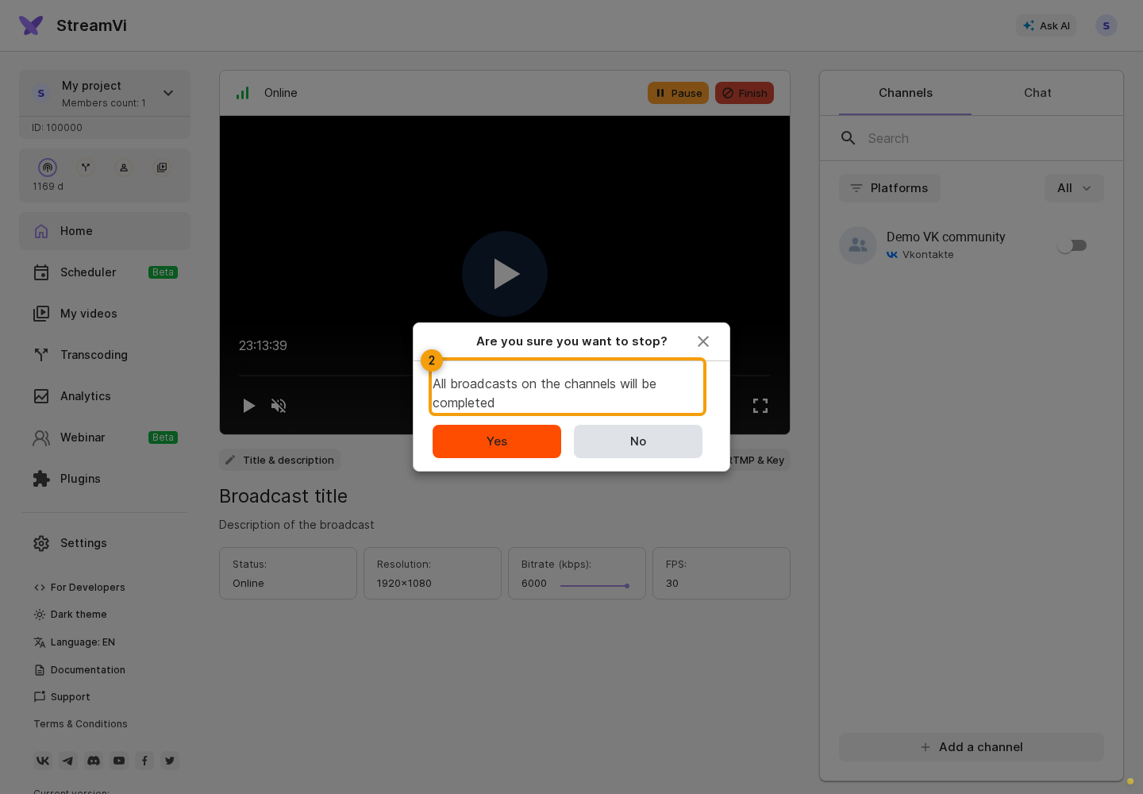
Task: Unmute the player volume icon
Action: pos(279,406)
